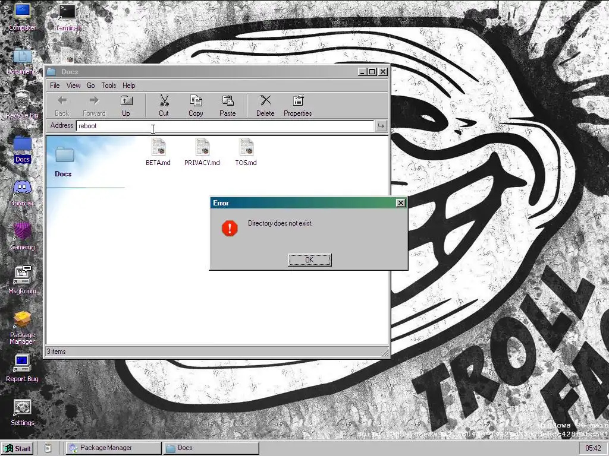Click the Forward toolbar button
Screen dimensions: 609x456
[94, 106]
